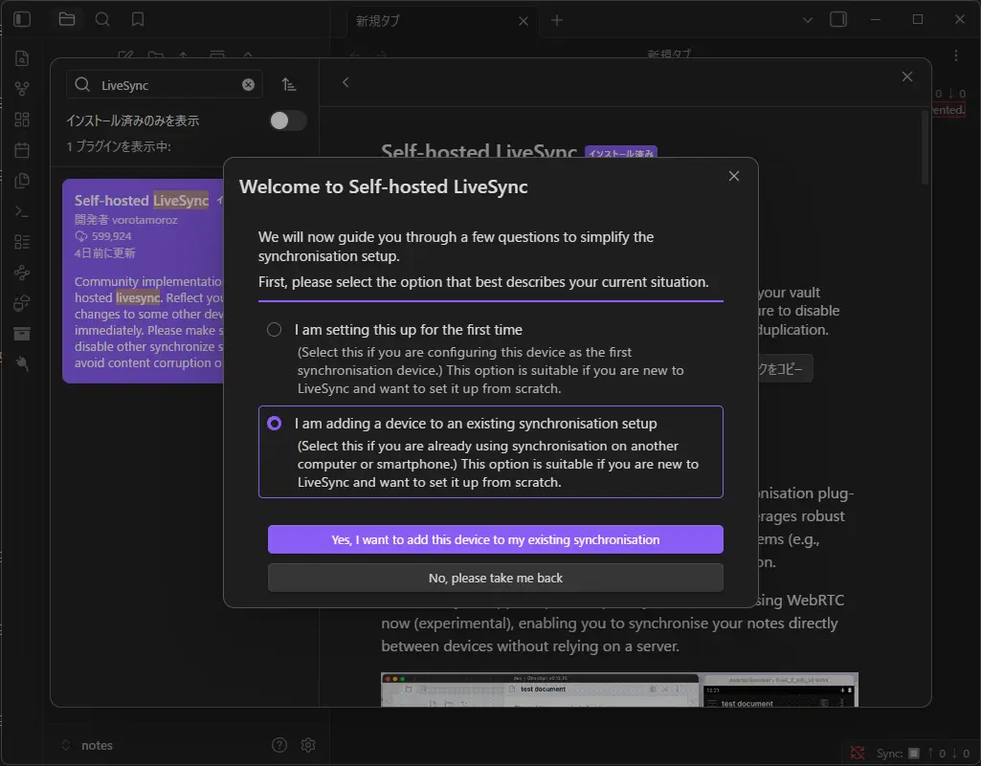Open the canvas grid ribbon icon
This screenshot has height=766, width=981.
(x=22, y=120)
